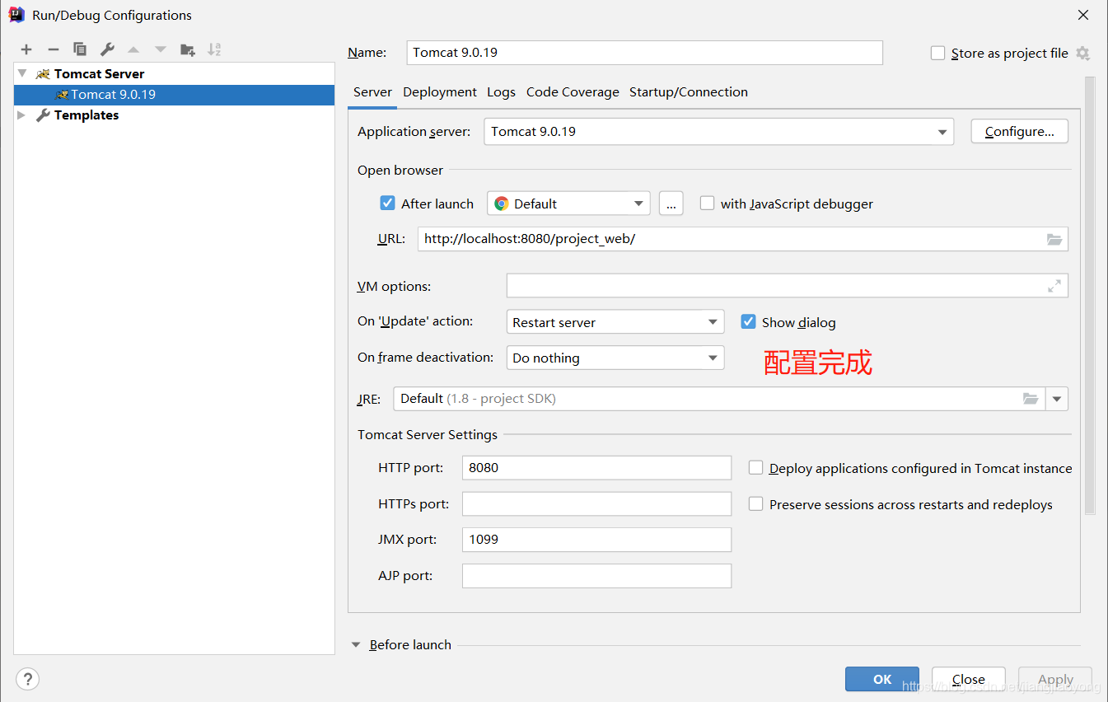The height and width of the screenshot is (702, 1108).
Task: Remove selected configuration with minus icon
Action: [53, 49]
